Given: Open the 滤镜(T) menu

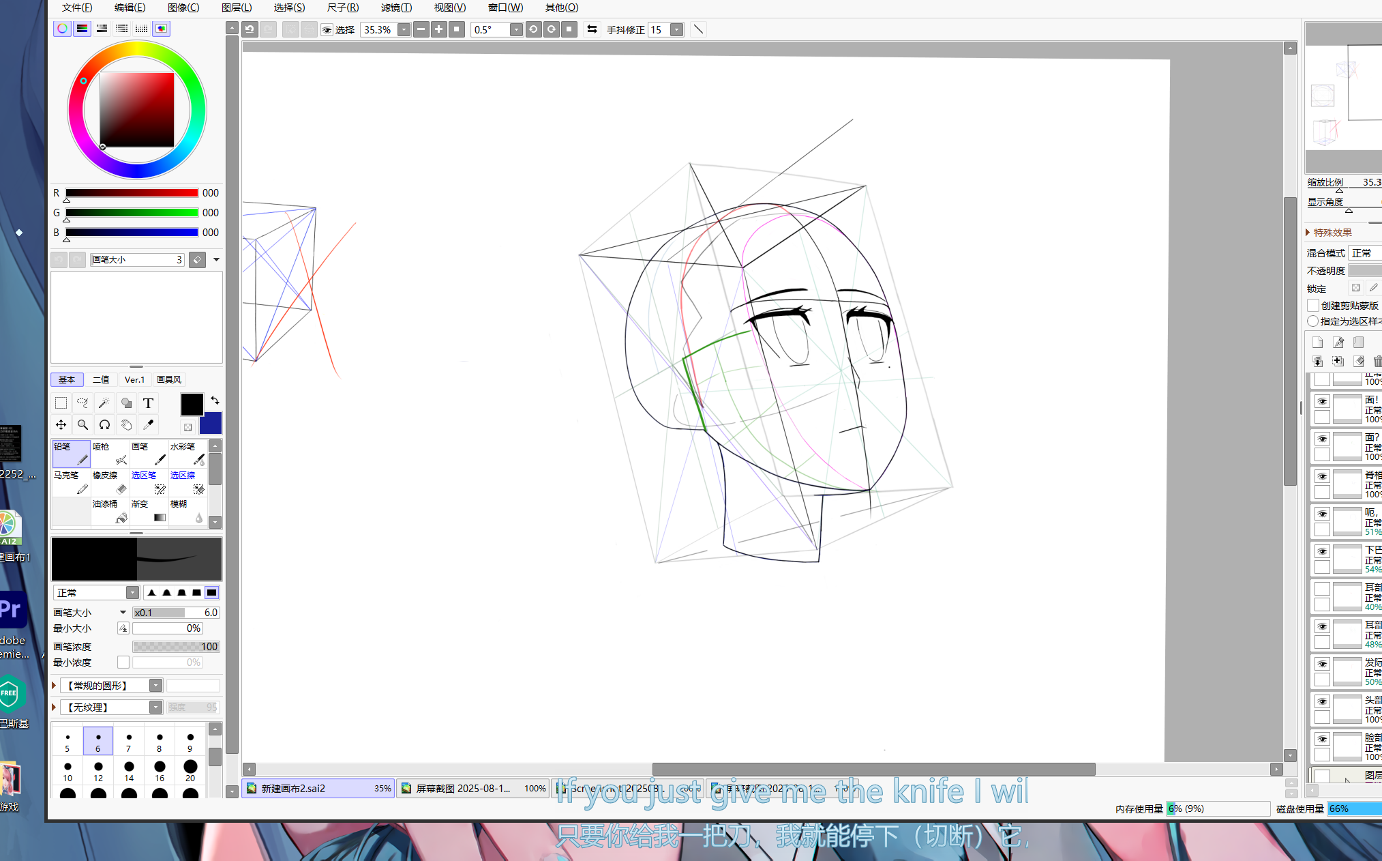Looking at the screenshot, I should pyautogui.click(x=395, y=8).
